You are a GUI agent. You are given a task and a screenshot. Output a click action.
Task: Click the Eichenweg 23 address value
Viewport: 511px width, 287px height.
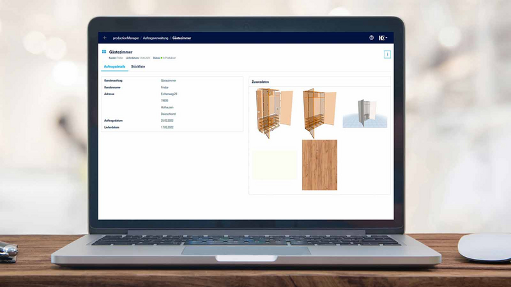(x=169, y=94)
